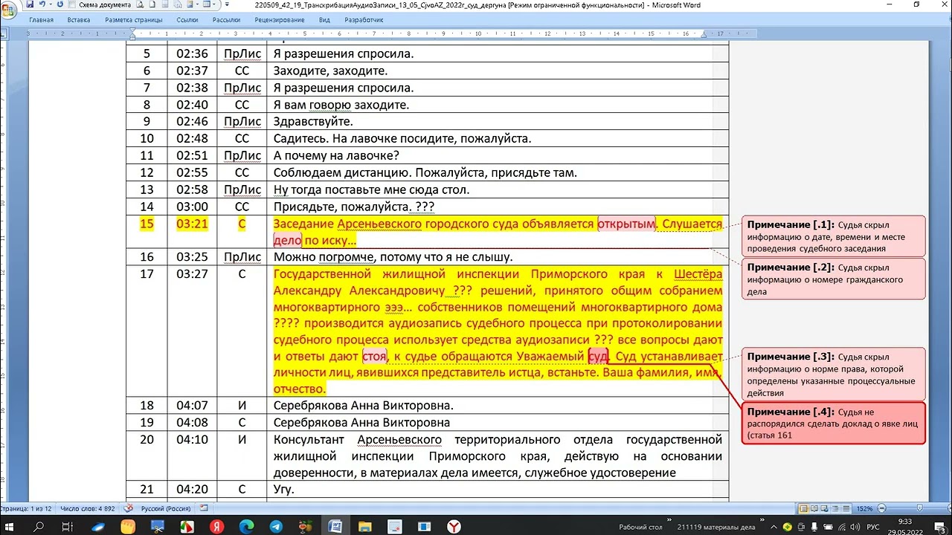The width and height of the screenshot is (952, 535).
Task: Click the time cell 03:21
Action: tap(192, 224)
